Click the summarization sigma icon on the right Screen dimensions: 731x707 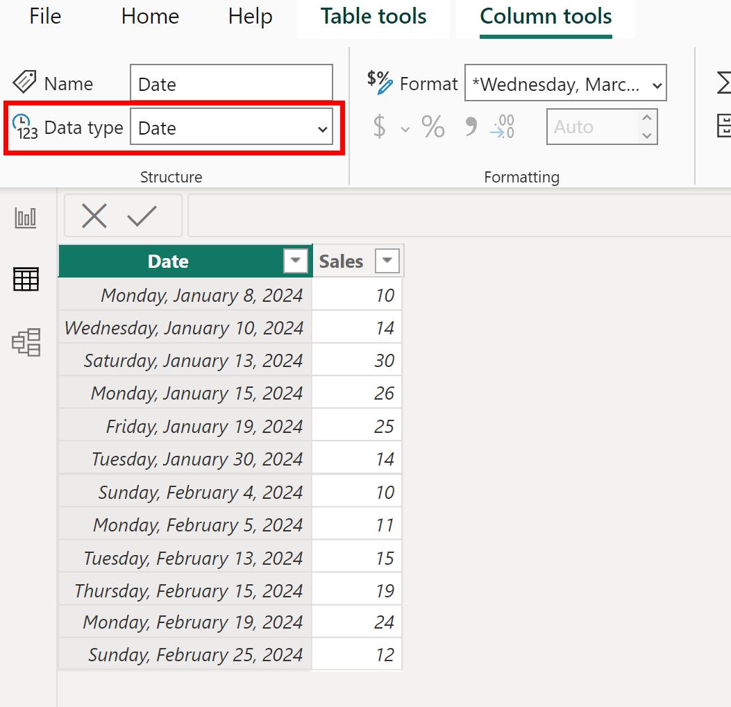pyautogui.click(x=724, y=83)
